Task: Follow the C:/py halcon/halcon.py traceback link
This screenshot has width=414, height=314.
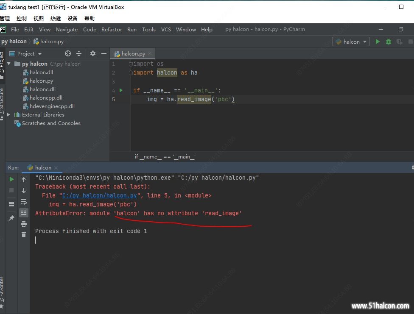Action: 100,195
